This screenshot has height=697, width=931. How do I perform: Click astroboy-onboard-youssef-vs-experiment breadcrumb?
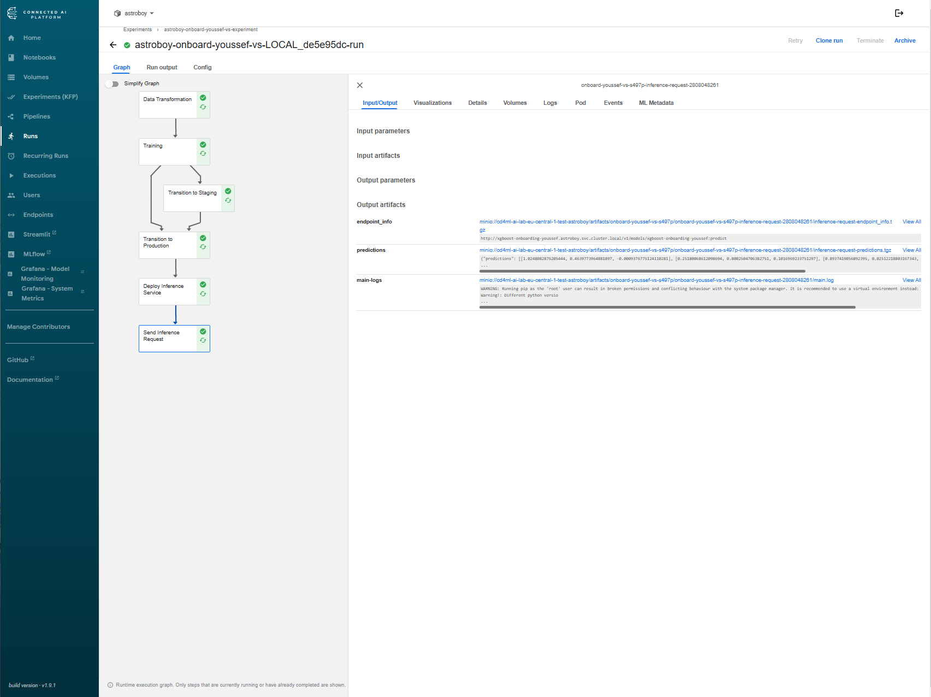click(211, 29)
